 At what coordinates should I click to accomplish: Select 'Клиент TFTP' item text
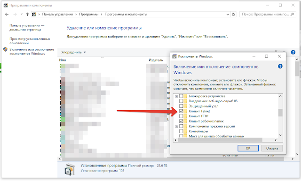coord(198,116)
